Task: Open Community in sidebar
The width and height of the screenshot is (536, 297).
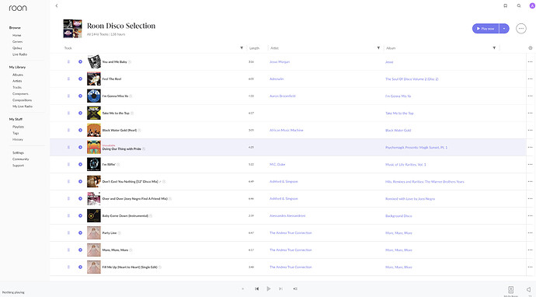Action: pos(20,159)
